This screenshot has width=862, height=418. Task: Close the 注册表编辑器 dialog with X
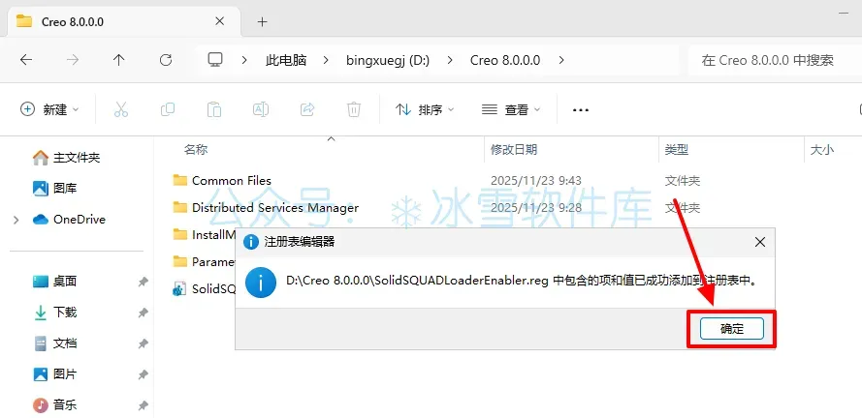click(760, 242)
